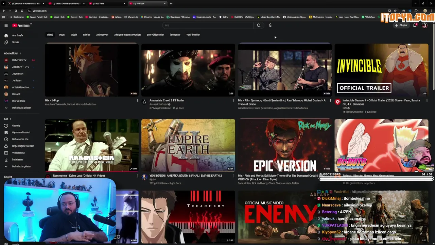Bookmark this page with star icon
Viewport: 435px width, 245px height.
click(395, 11)
